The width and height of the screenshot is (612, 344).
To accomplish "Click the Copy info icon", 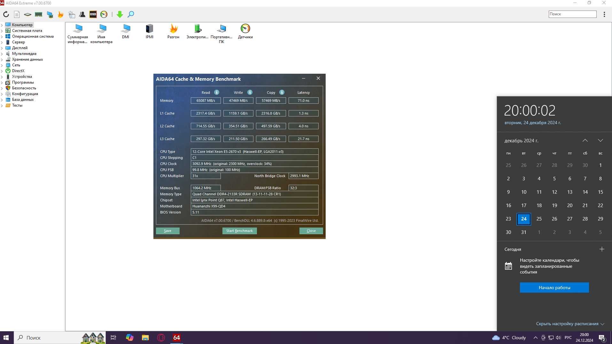I will [282, 92].
